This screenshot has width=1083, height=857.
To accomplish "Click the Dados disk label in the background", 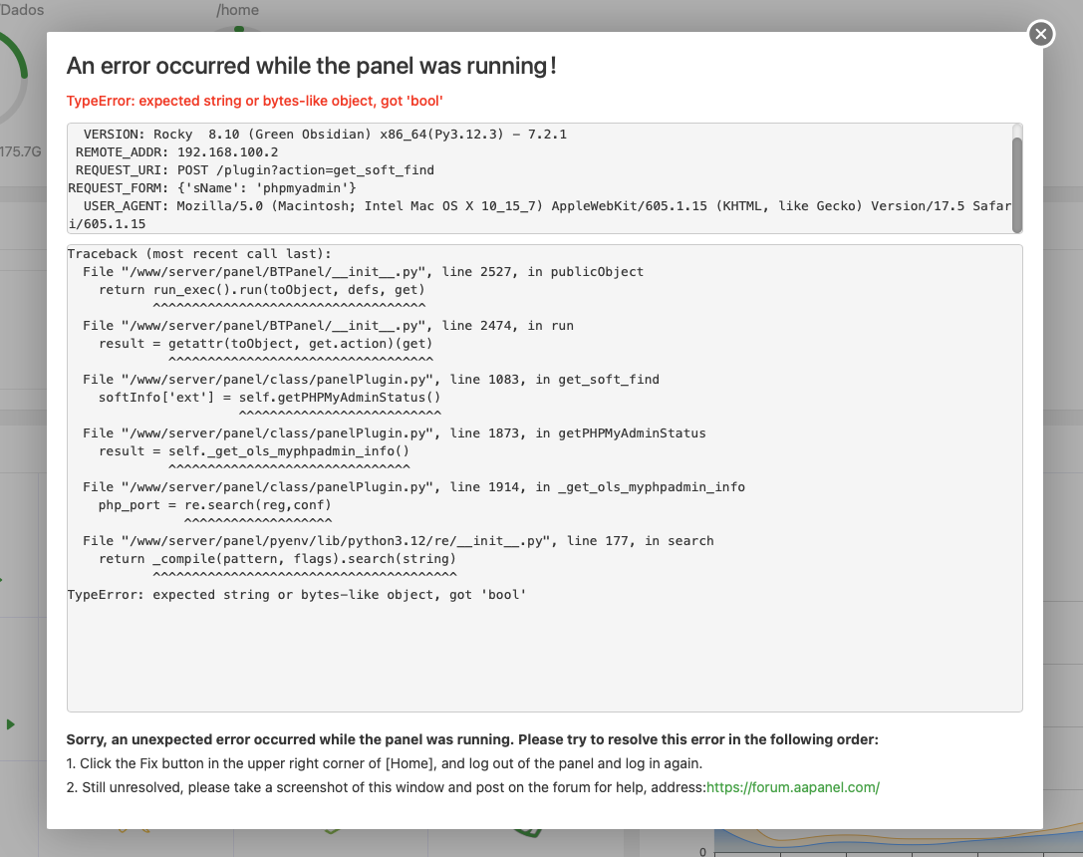I will point(22,10).
